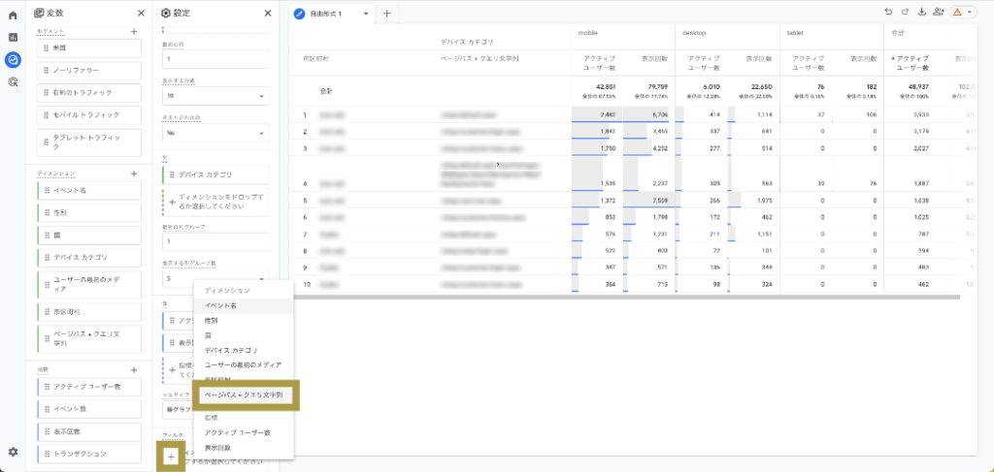Choose 表示回数 from the popup menu
The height and width of the screenshot is (472, 994).
[x=243, y=448]
